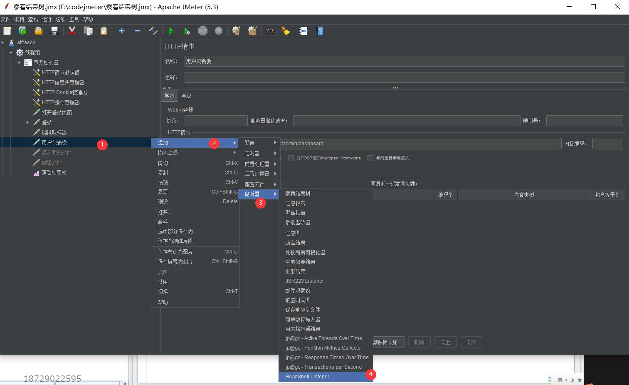The height and width of the screenshot is (385, 629).
Task: Click the Paste clipboard icon
Action: pyautogui.click(x=104, y=31)
